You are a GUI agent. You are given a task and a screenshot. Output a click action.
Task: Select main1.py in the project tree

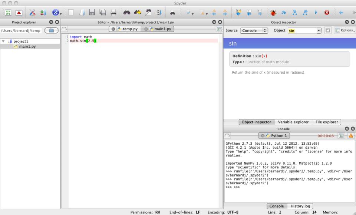[x=27, y=46]
